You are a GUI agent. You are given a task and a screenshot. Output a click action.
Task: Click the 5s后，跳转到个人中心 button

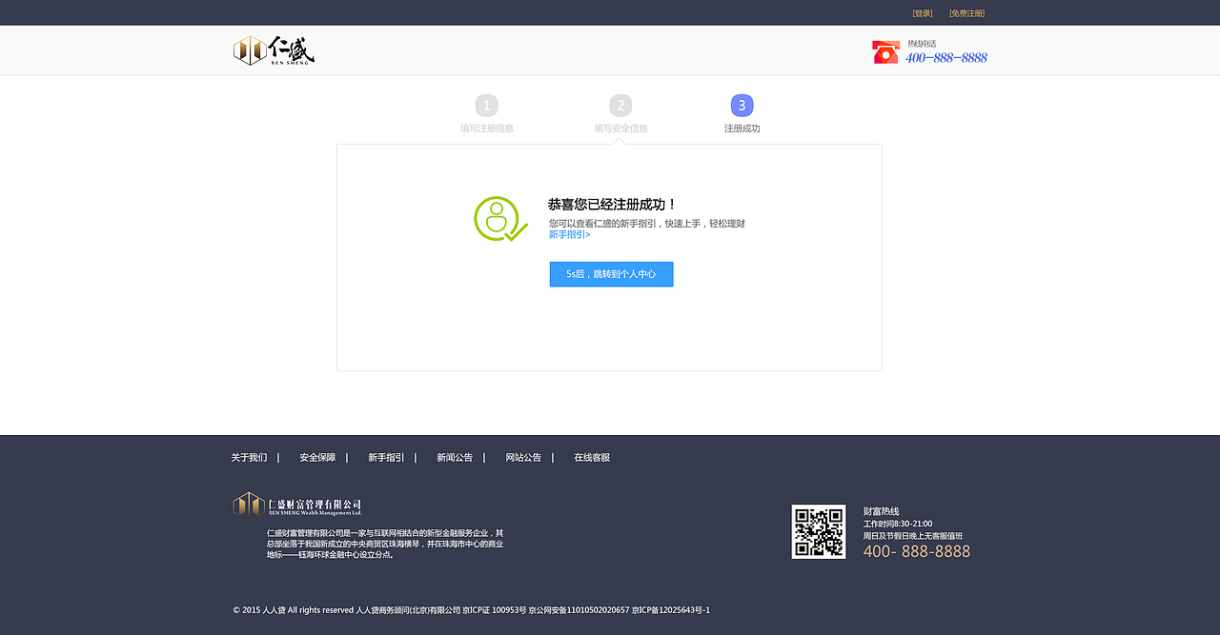(611, 273)
